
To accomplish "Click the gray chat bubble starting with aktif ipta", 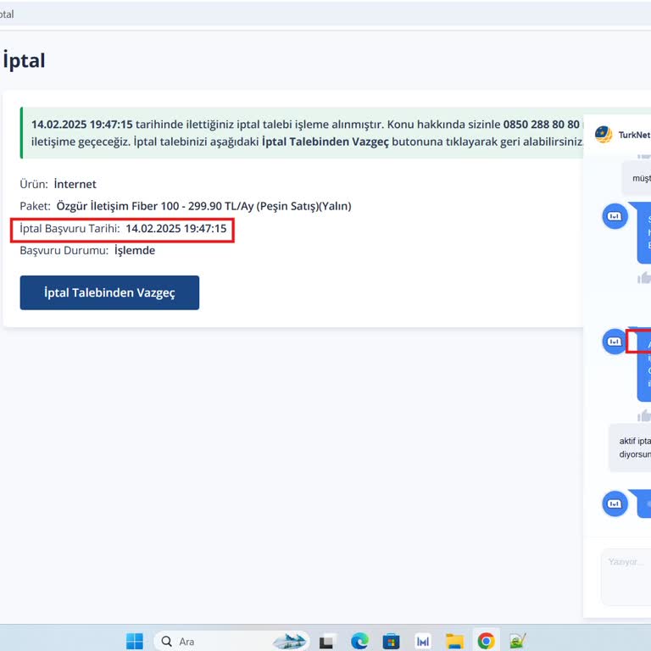I will [630, 448].
